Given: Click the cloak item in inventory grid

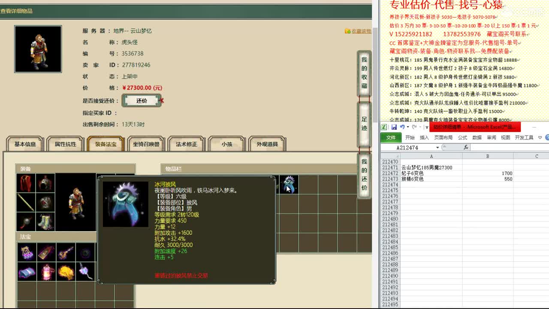Looking at the screenshot, I should tap(289, 184).
